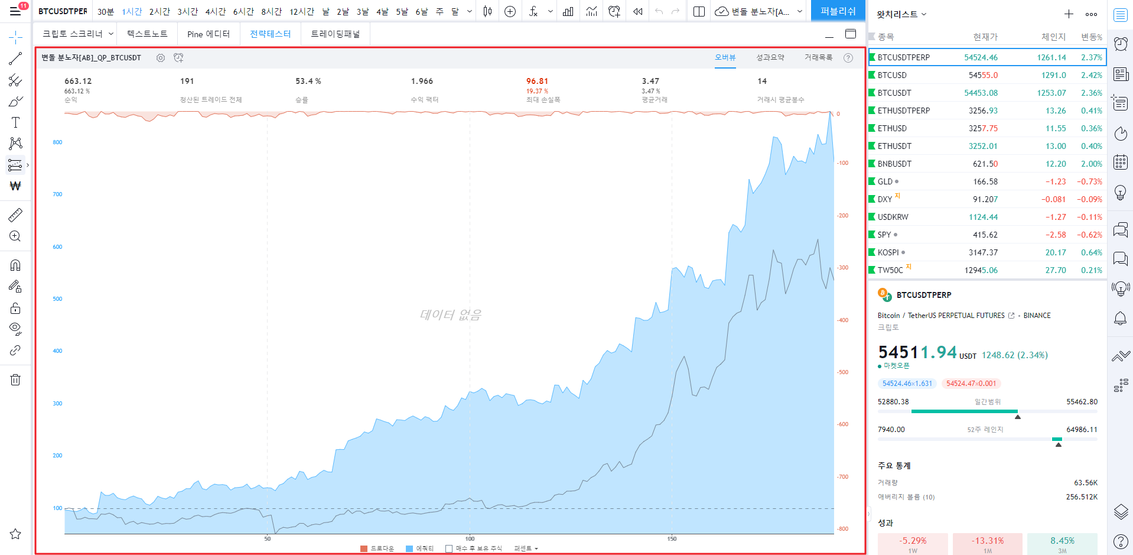Viewport: 1133px width, 555px height.
Task: Open strategy settings gear in strategy tester
Action: (x=161, y=58)
